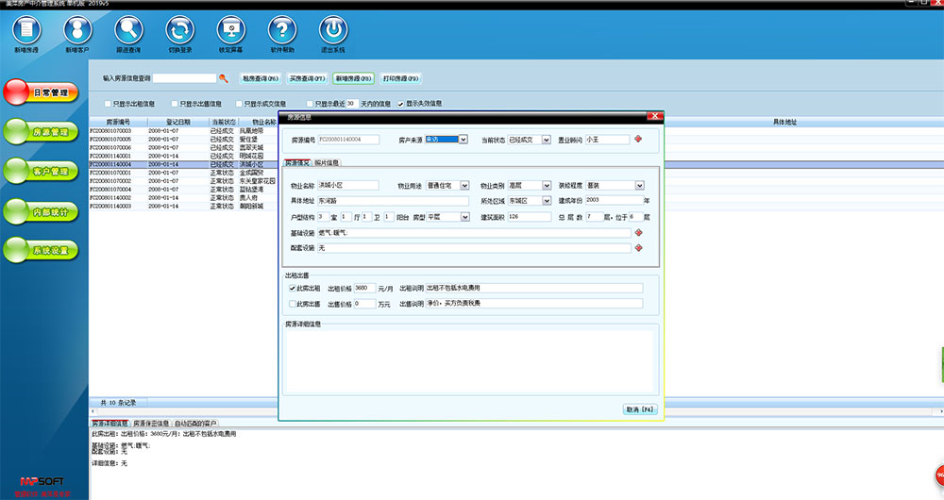Toggle the 显示失效信息 checkbox

coord(401,104)
